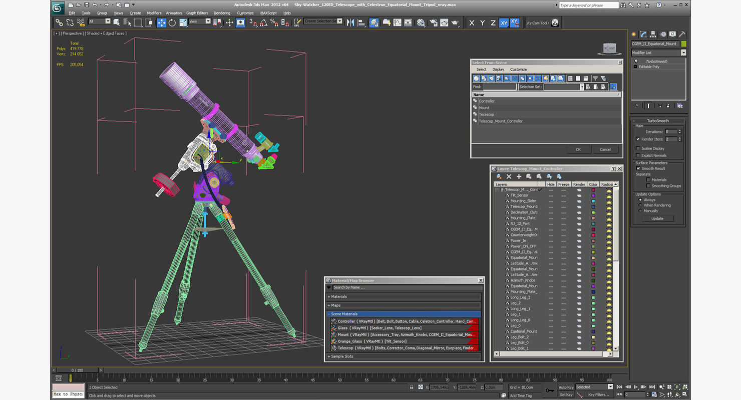741x400 pixels.
Task: Click the Key Filters button
Action: pyautogui.click(x=598, y=394)
